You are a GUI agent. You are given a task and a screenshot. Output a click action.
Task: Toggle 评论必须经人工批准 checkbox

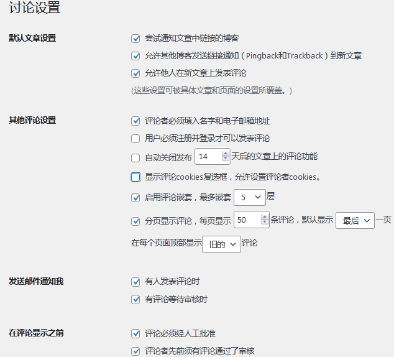(x=135, y=334)
